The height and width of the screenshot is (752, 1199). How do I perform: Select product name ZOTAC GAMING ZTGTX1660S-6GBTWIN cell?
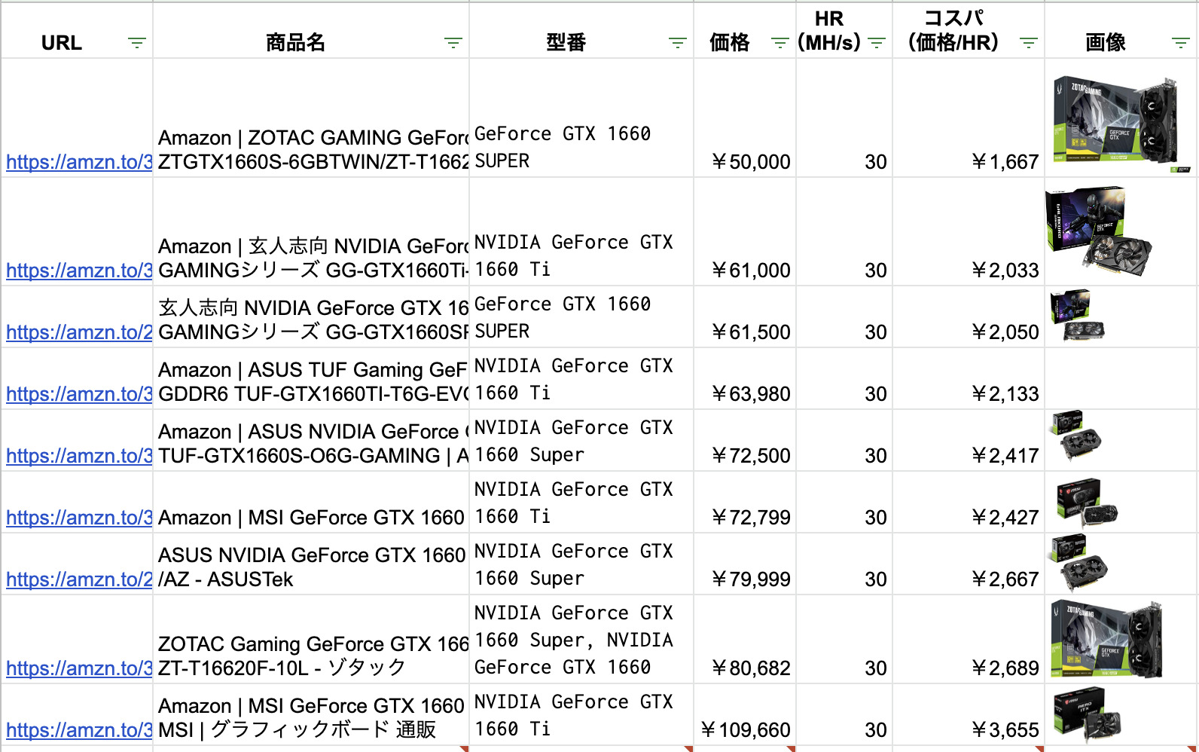point(311,118)
